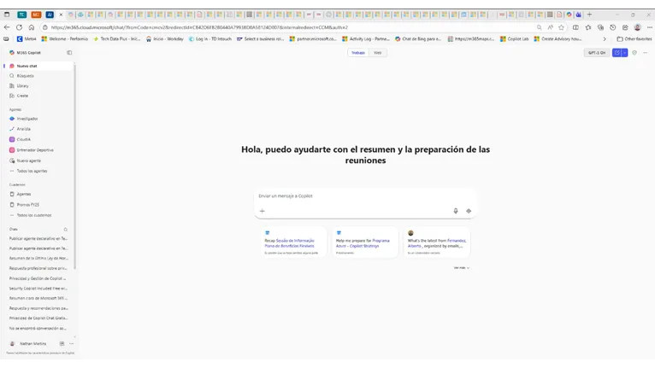The image size is (655, 368).
Task: Open chat 'No se encontró conversación'
Action: [38, 329]
